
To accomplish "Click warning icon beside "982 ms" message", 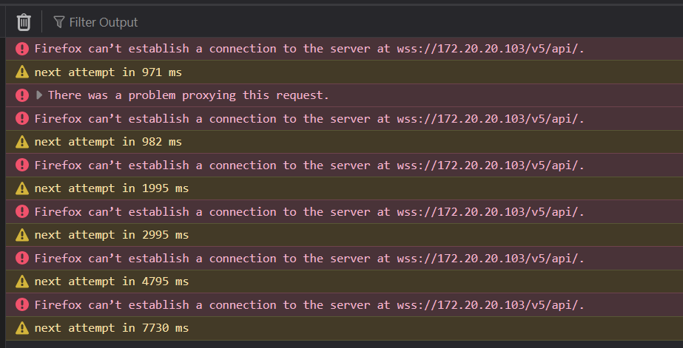I will tap(21, 142).
